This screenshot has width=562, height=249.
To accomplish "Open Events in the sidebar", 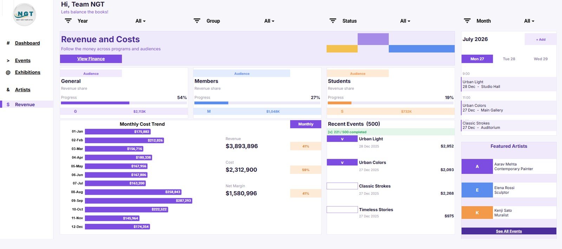I will tap(23, 61).
